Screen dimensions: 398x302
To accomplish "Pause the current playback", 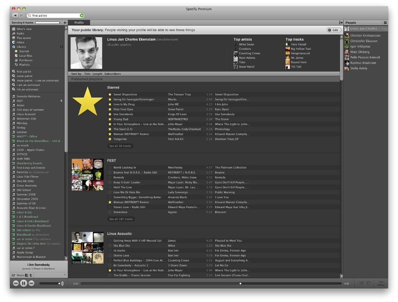I will (x=24, y=283).
